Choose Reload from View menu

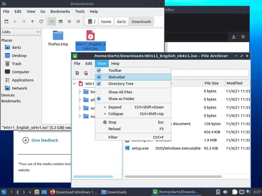tap(133, 129)
